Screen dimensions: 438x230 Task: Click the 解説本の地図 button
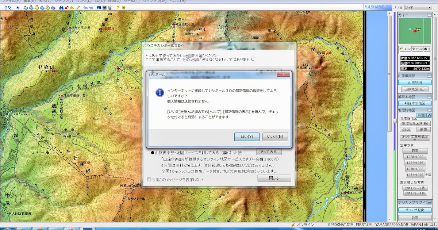pos(414,103)
